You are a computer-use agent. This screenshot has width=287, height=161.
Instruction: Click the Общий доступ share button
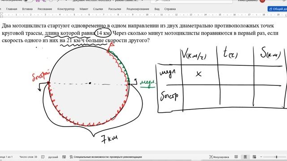point(277,9)
